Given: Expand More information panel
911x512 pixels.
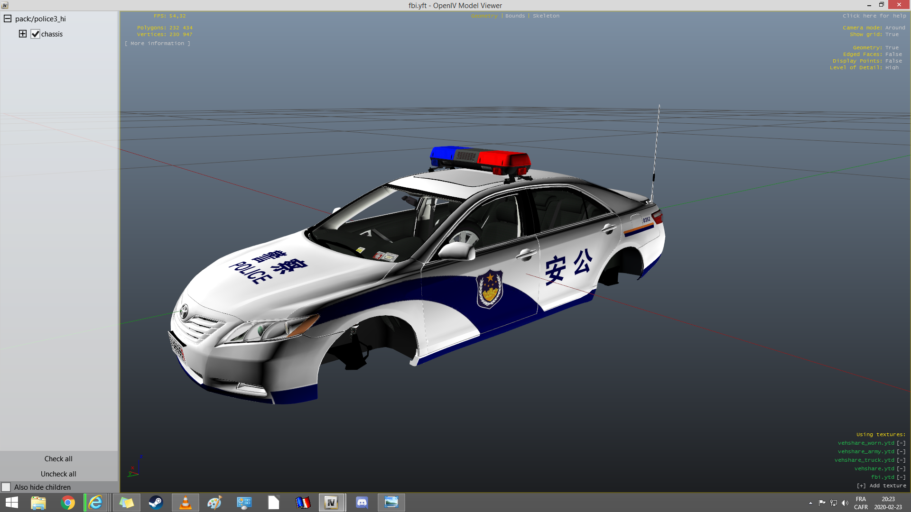Looking at the screenshot, I should 157,43.
